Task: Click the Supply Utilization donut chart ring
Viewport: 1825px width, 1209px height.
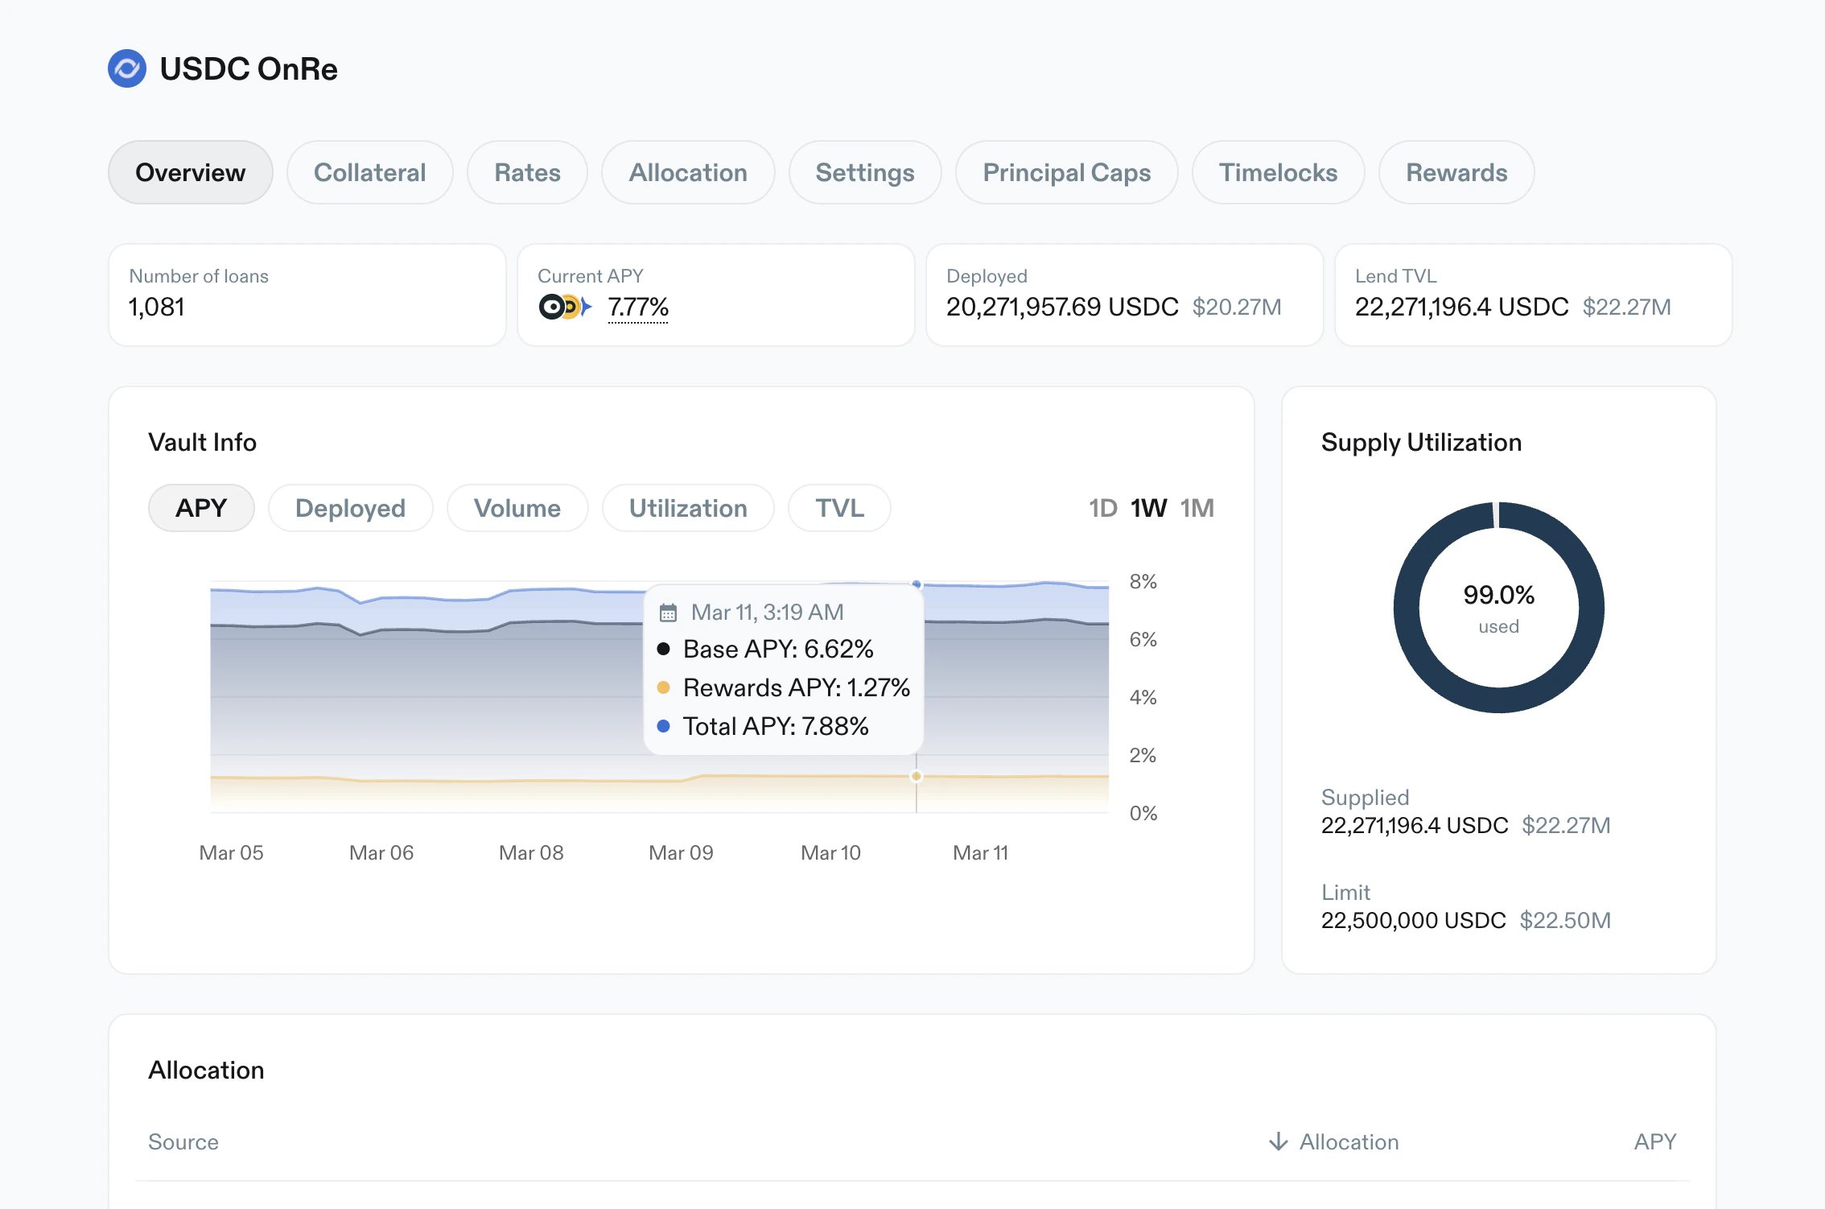Action: click(x=1407, y=608)
